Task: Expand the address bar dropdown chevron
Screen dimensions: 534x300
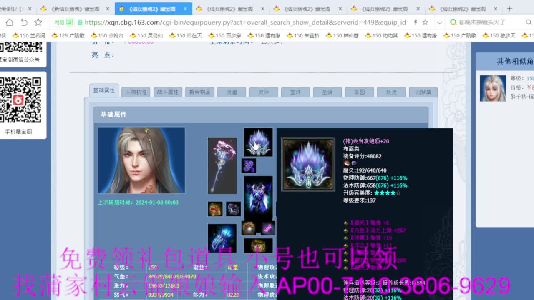Action: pyautogui.click(x=439, y=22)
